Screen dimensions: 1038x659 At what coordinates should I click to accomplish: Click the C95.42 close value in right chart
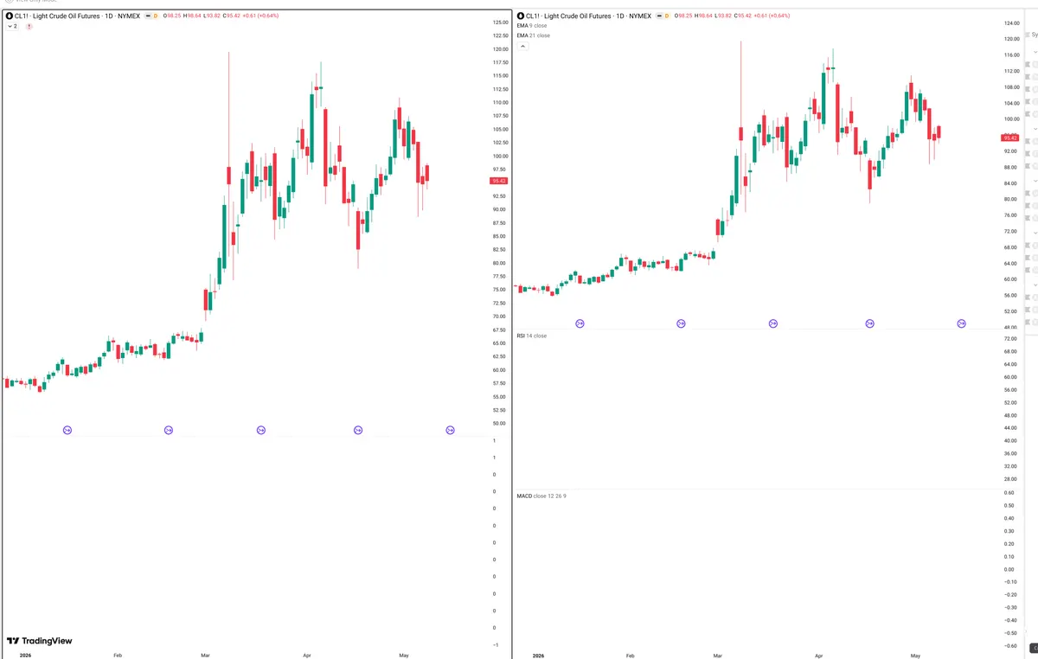(742, 16)
